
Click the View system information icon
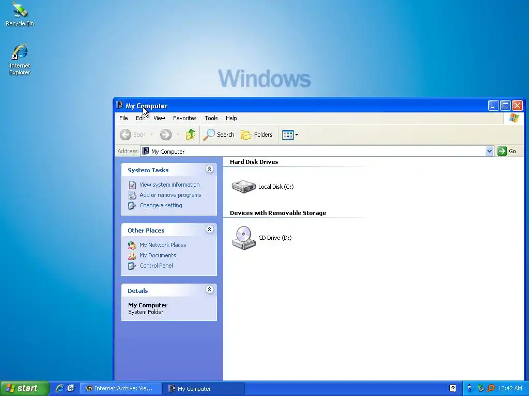point(132,185)
